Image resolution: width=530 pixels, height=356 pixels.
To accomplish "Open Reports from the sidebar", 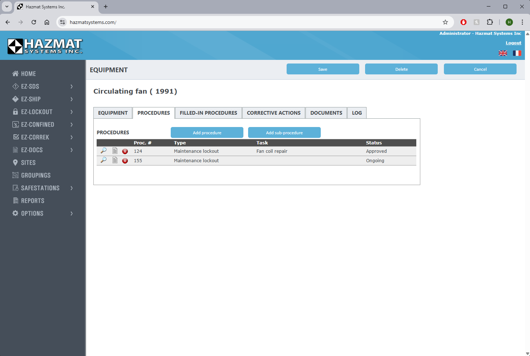I will click(33, 201).
